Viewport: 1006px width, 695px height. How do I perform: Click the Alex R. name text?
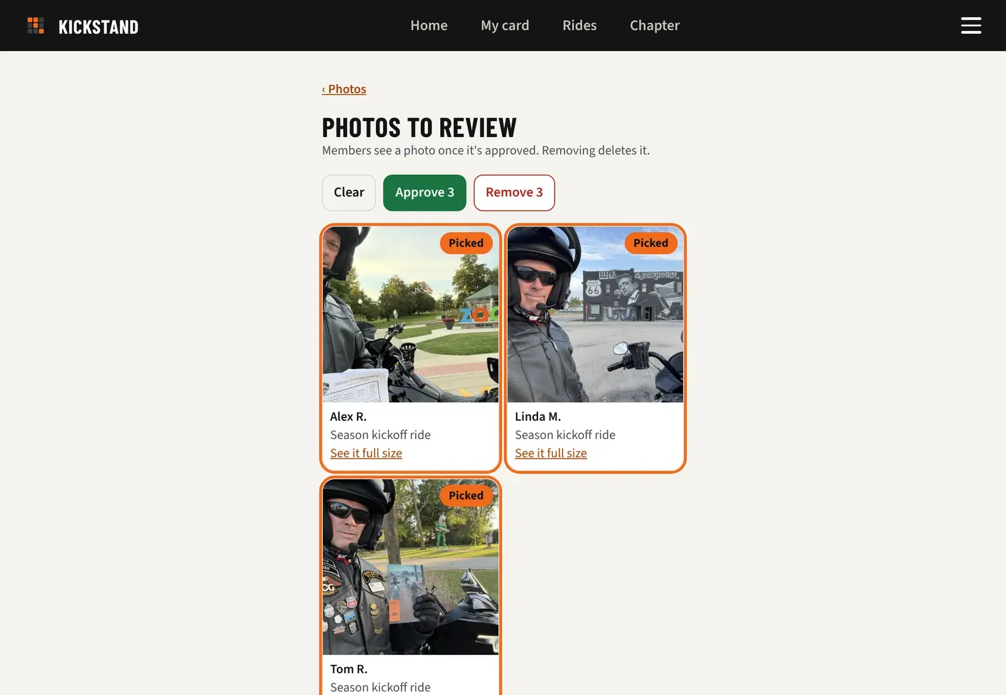[348, 417]
